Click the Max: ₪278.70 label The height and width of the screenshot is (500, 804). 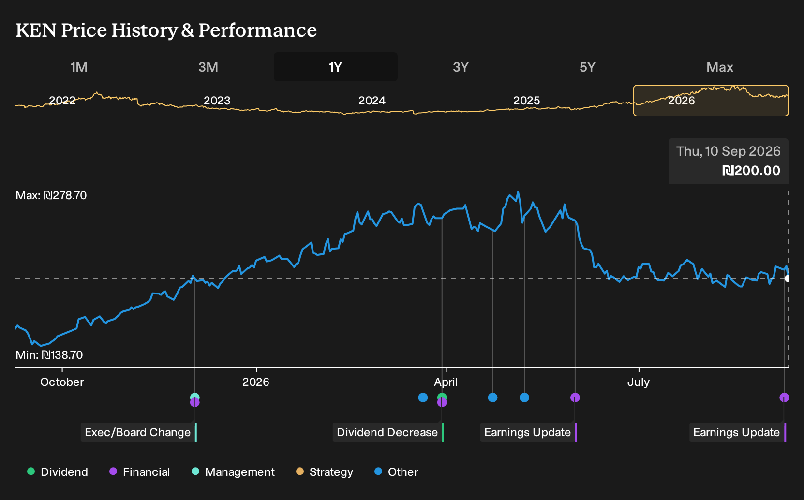[x=51, y=195]
